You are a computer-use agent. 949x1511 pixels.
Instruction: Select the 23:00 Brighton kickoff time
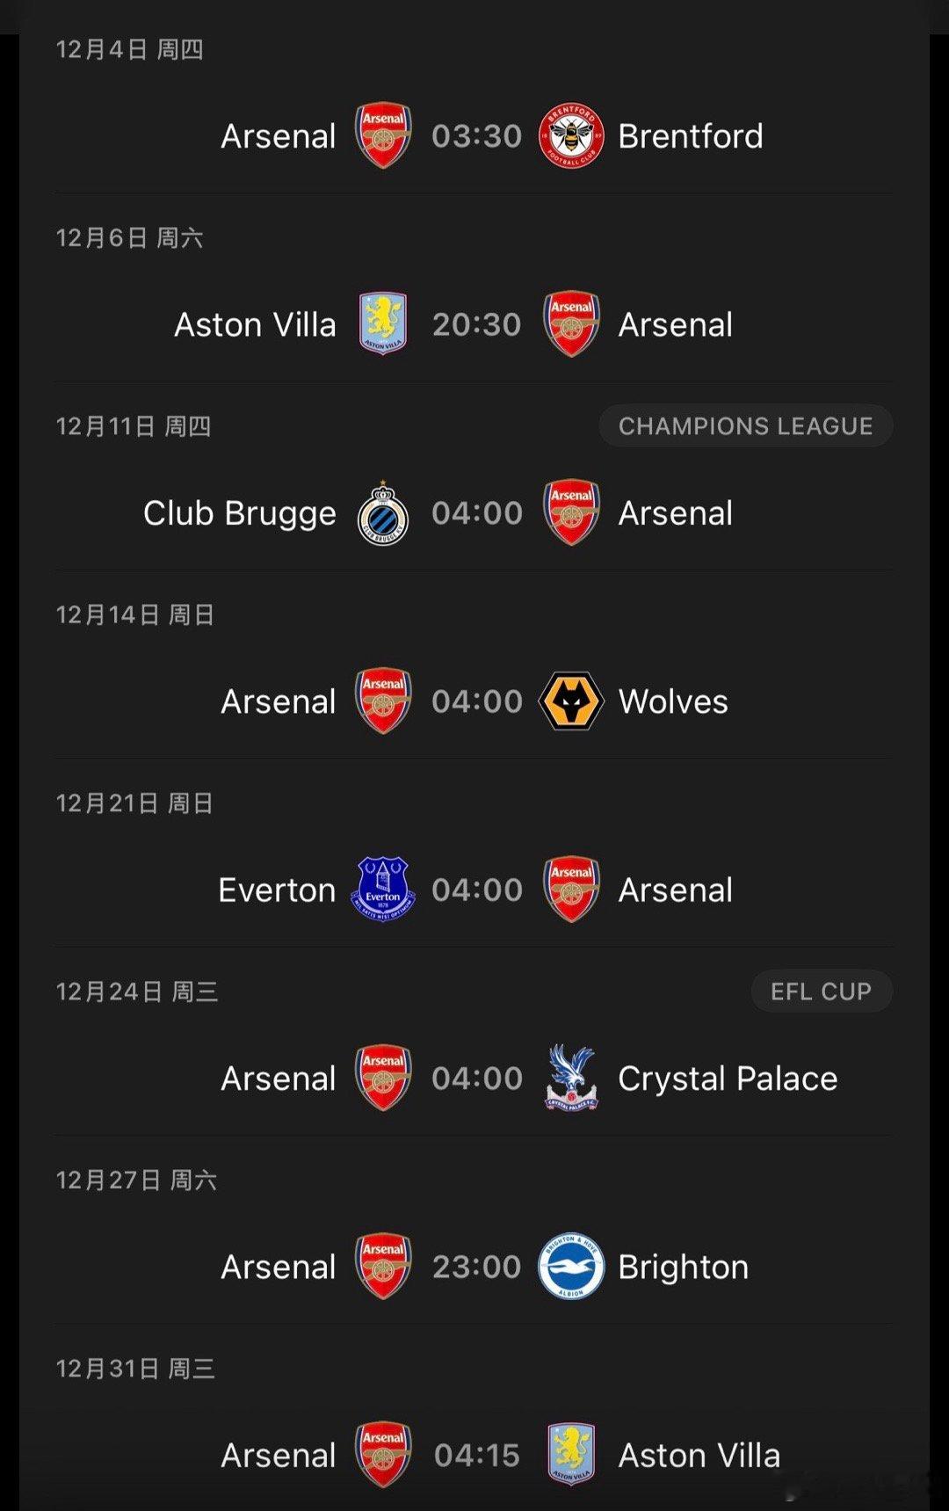click(x=476, y=1267)
